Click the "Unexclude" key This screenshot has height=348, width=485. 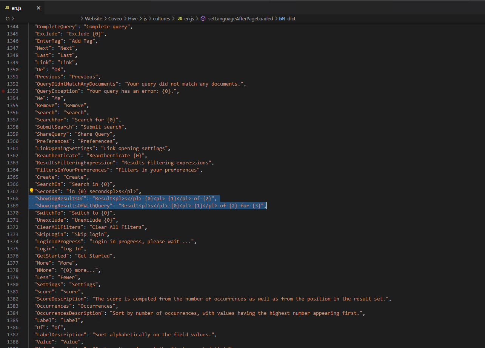51,220
